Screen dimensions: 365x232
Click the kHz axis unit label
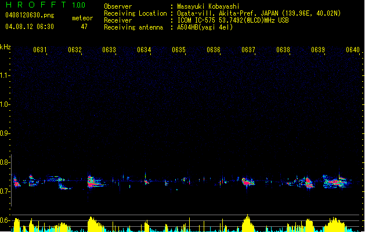5,47
